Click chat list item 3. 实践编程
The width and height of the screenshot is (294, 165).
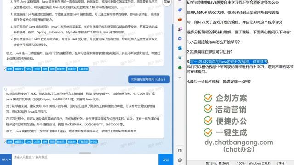coord(85,17)
